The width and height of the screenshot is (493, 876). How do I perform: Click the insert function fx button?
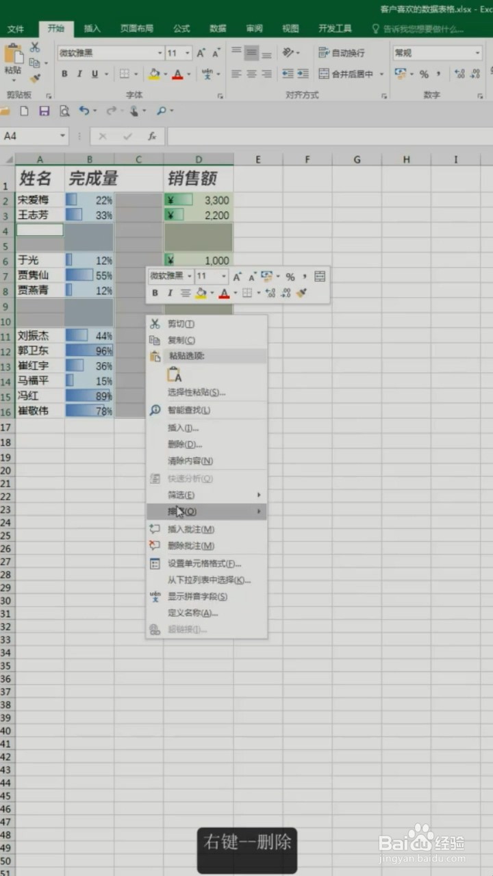tap(152, 136)
